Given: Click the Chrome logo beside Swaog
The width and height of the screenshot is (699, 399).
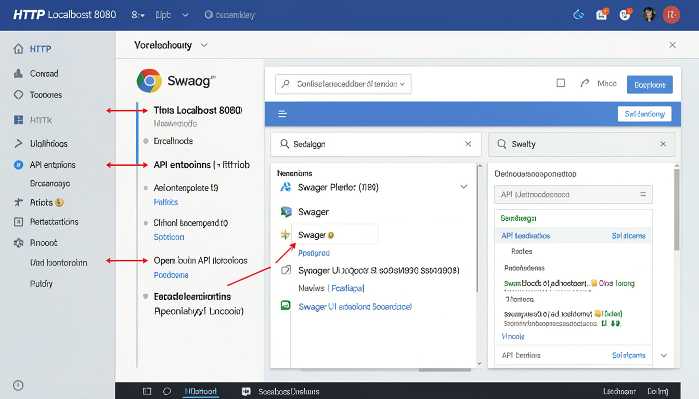Looking at the screenshot, I should tap(149, 81).
